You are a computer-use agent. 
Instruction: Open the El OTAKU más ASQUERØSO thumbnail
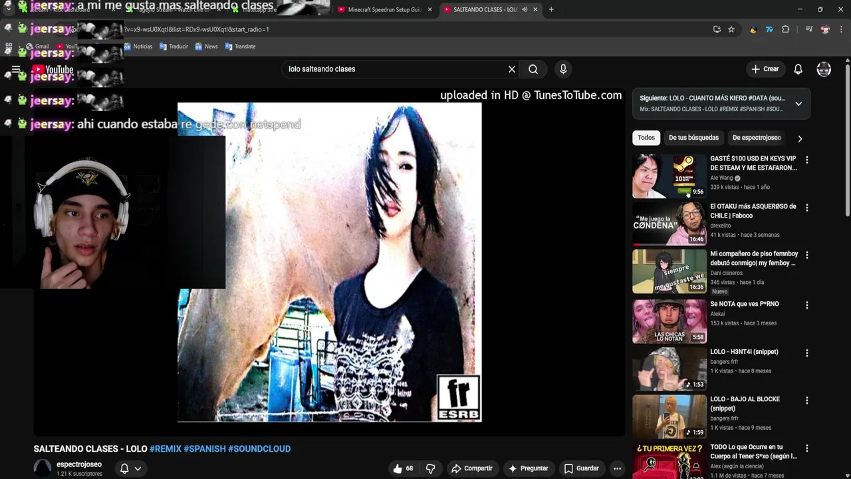(669, 224)
